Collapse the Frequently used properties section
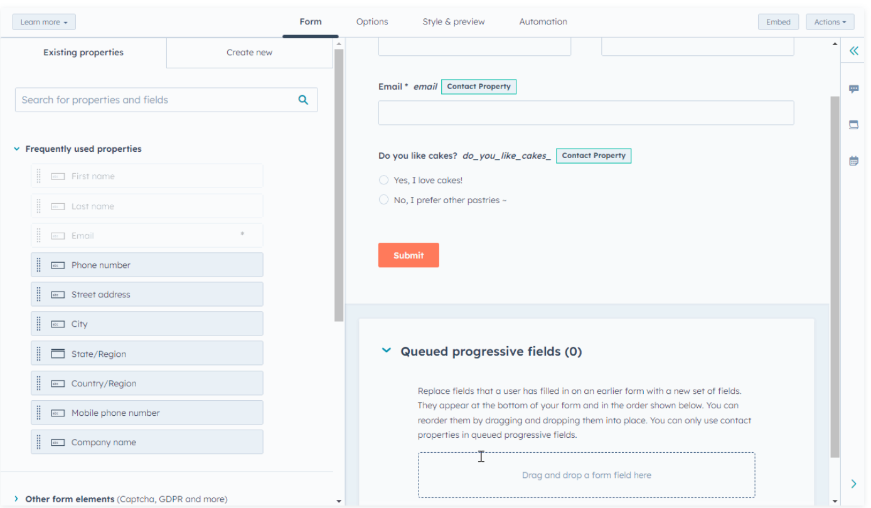This screenshot has width=871, height=508. click(16, 149)
